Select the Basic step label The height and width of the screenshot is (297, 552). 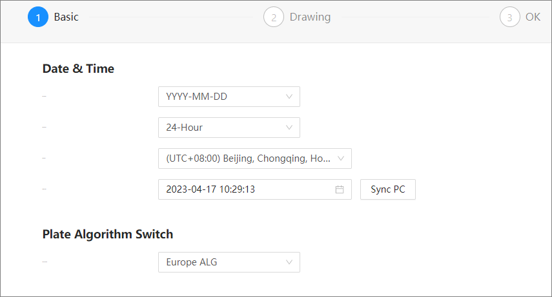pyautogui.click(x=66, y=17)
